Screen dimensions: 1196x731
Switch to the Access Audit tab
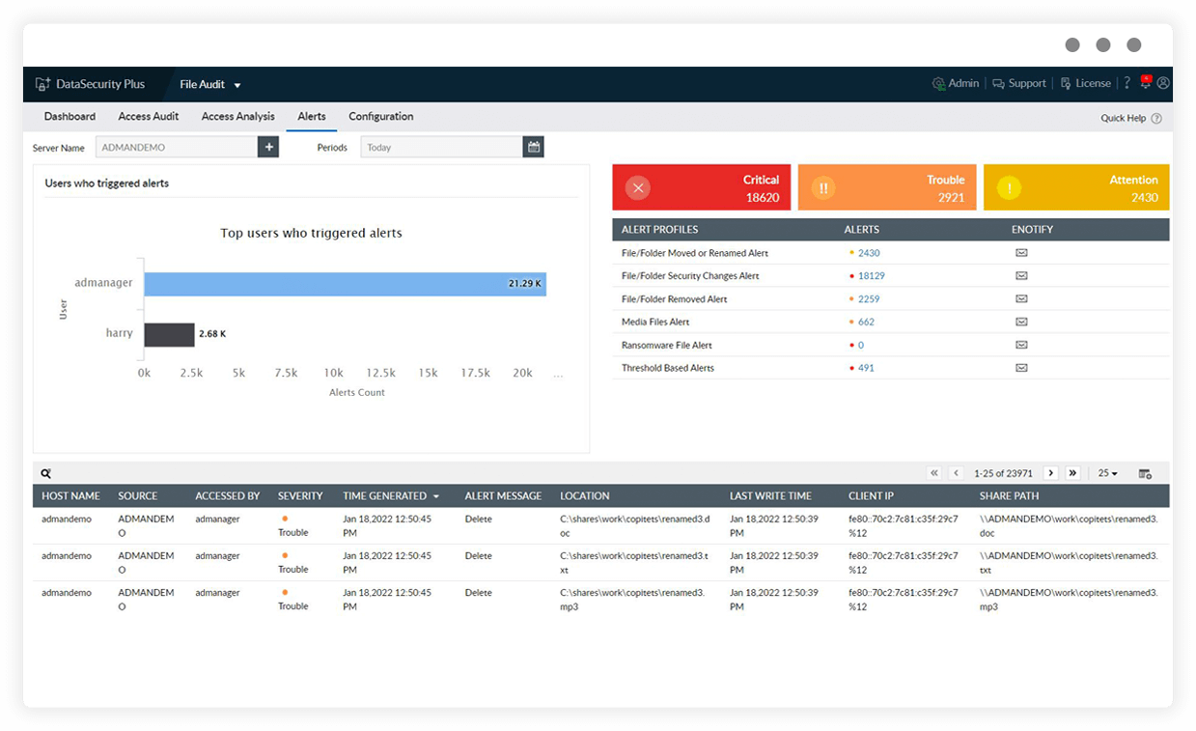coord(148,116)
